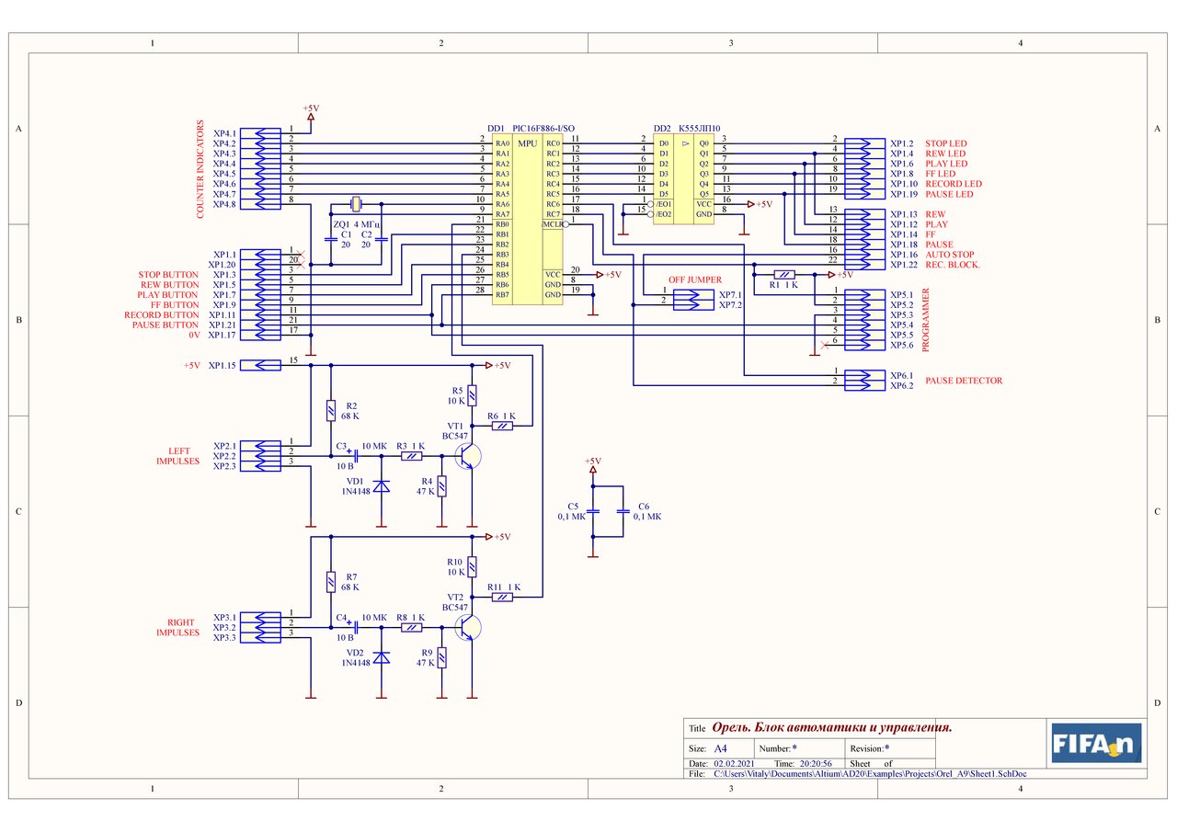The width and height of the screenshot is (1177, 832).
Task: Click the R11 resistor symbol
Action: [x=502, y=597]
